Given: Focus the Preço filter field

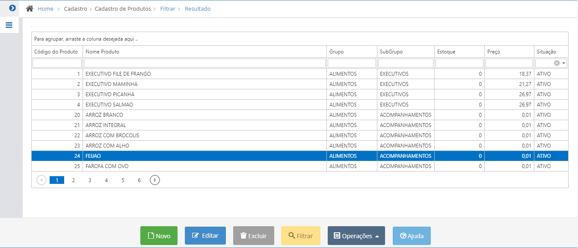Looking at the screenshot, I should coord(509,63).
